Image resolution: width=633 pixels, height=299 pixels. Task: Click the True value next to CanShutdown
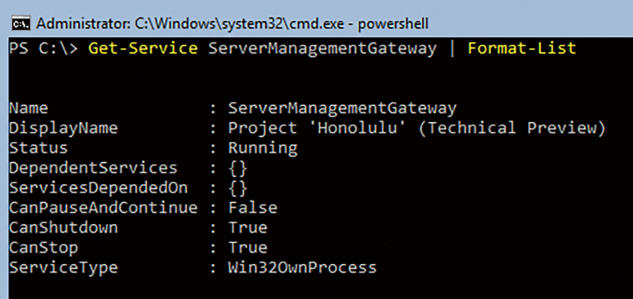click(x=248, y=227)
